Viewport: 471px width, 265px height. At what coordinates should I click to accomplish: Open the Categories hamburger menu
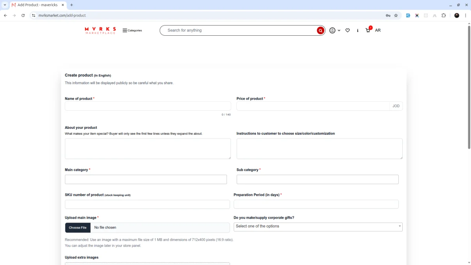coord(132,30)
